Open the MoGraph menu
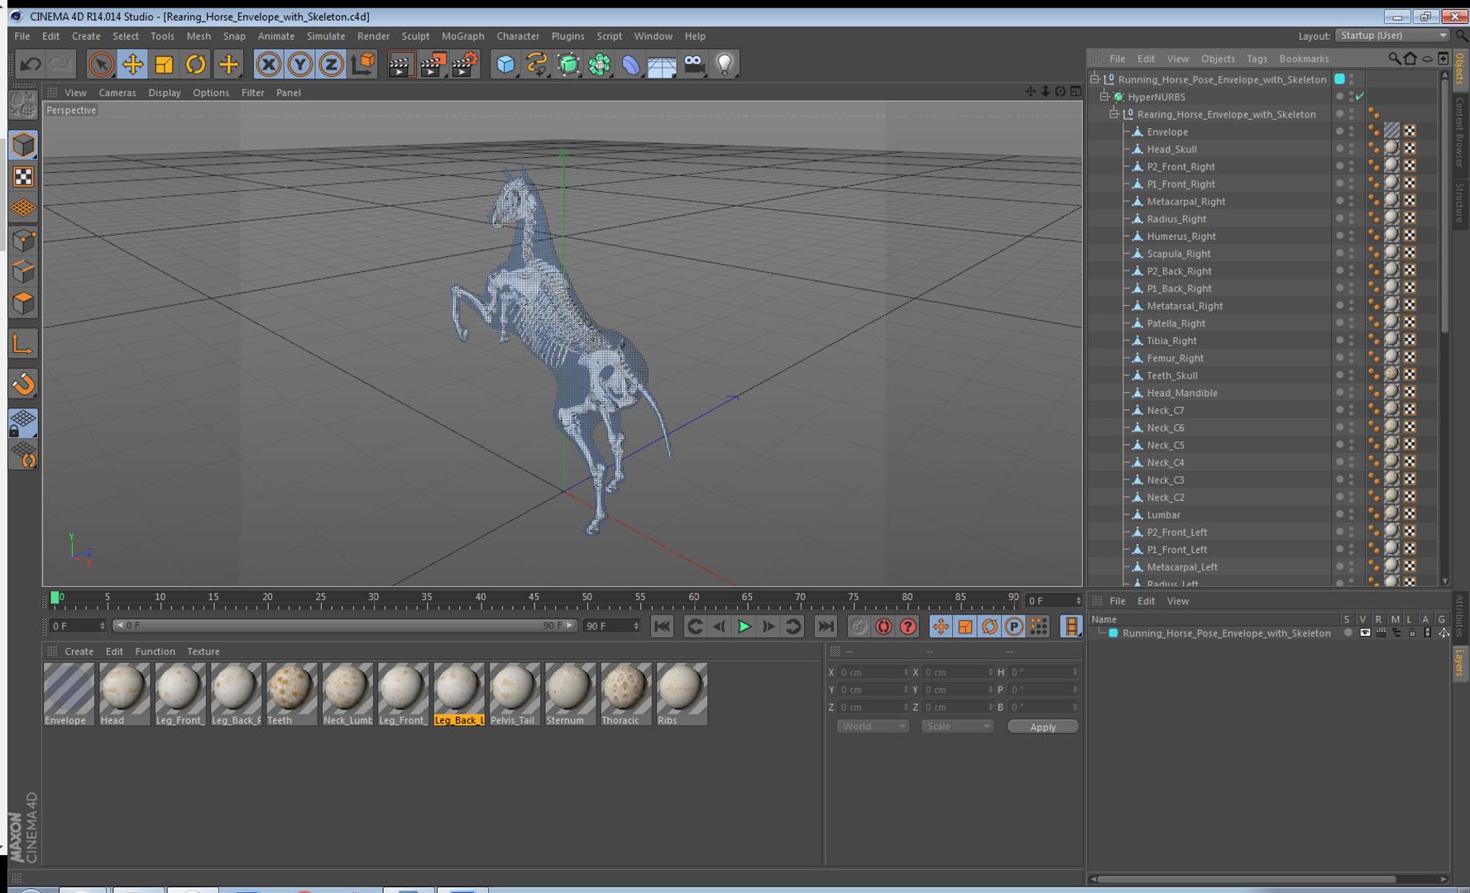Screen dimensions: 1470x893 pos(462,36)
